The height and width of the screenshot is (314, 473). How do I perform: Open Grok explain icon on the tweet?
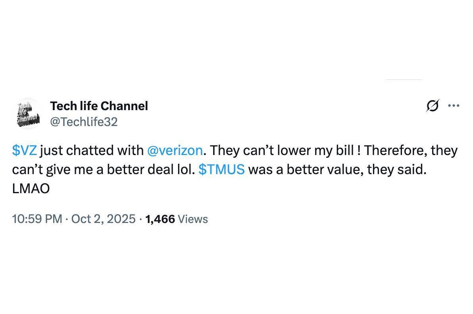433,106
